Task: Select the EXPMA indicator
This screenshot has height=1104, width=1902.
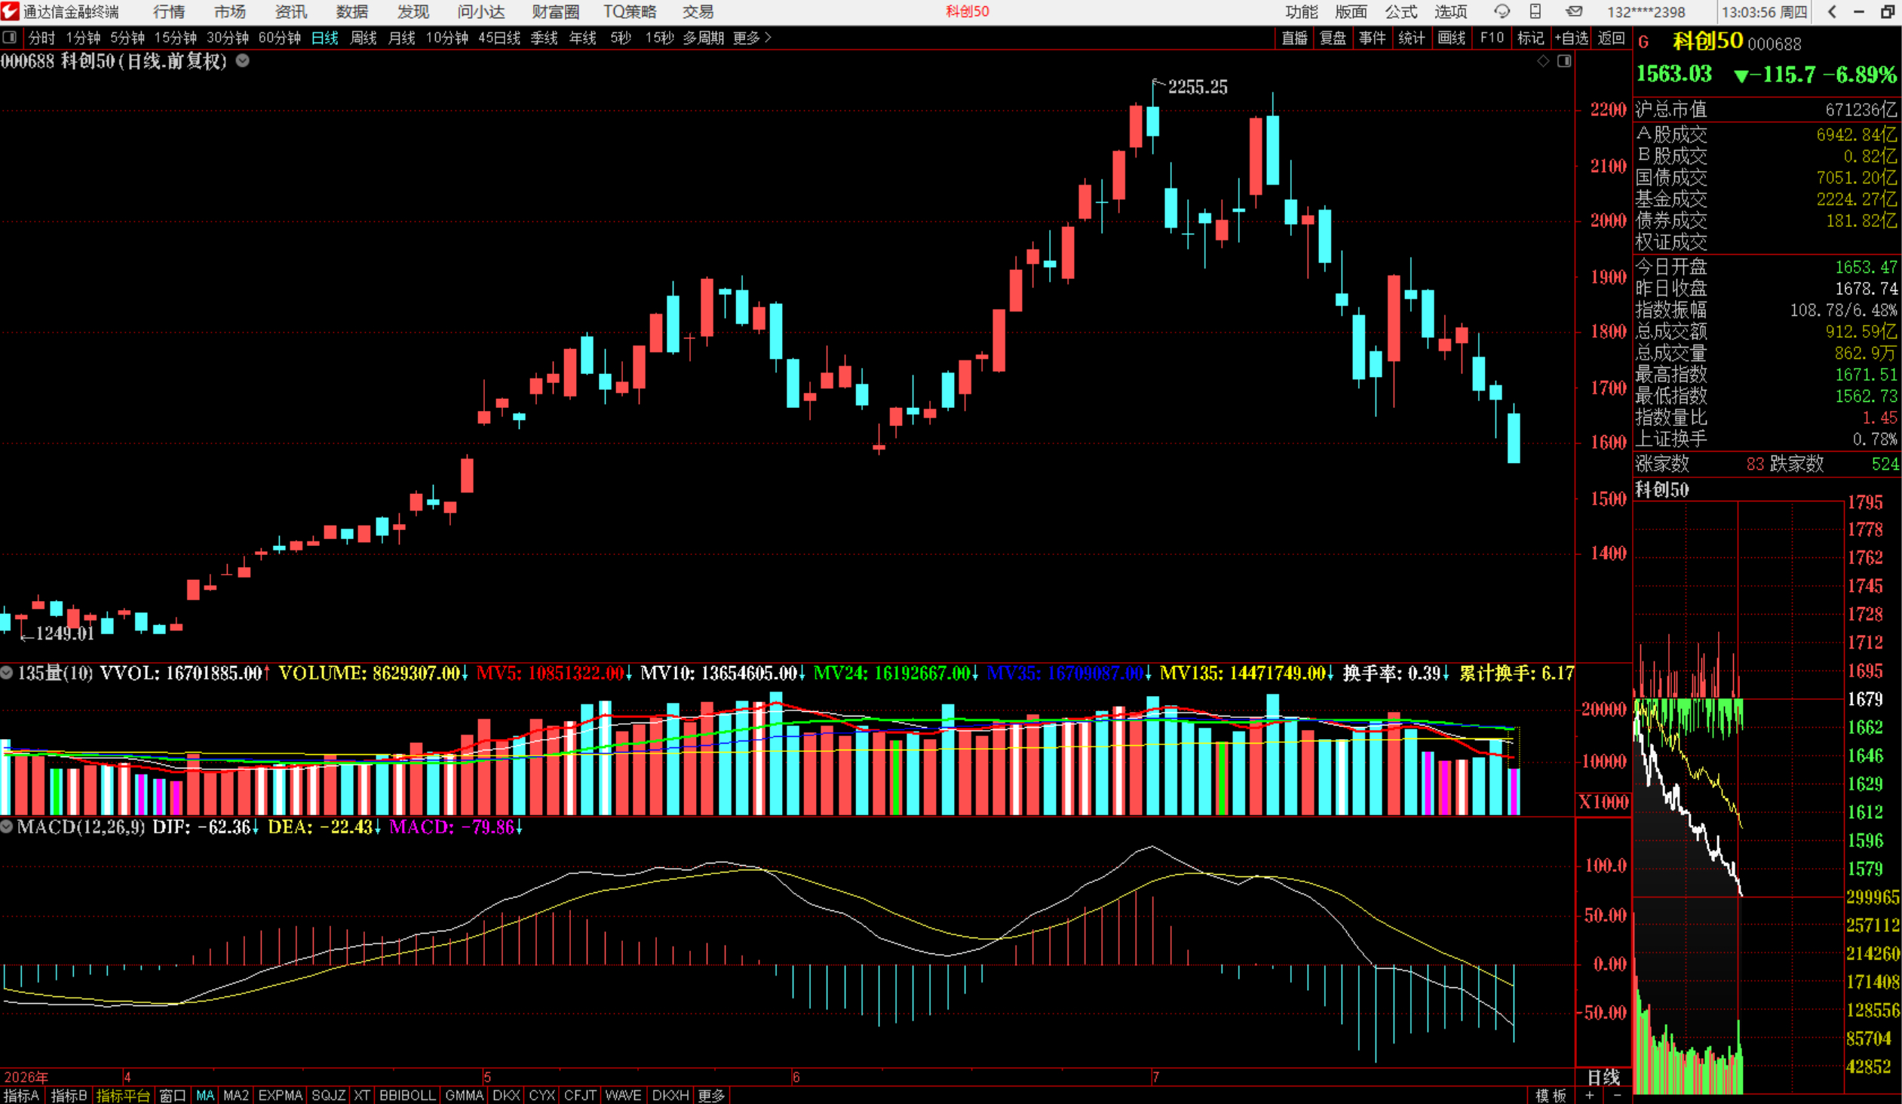Action: [279, 1095]
